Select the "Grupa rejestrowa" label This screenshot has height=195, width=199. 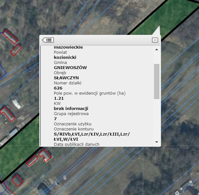(x=71, y=114)
